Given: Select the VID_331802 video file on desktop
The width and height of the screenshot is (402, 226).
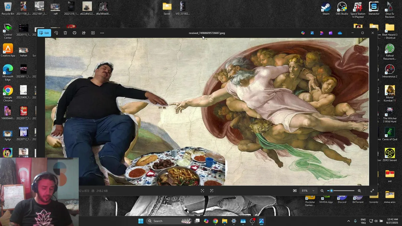Looking at the screenshot, I should click(x=182, y=8).
